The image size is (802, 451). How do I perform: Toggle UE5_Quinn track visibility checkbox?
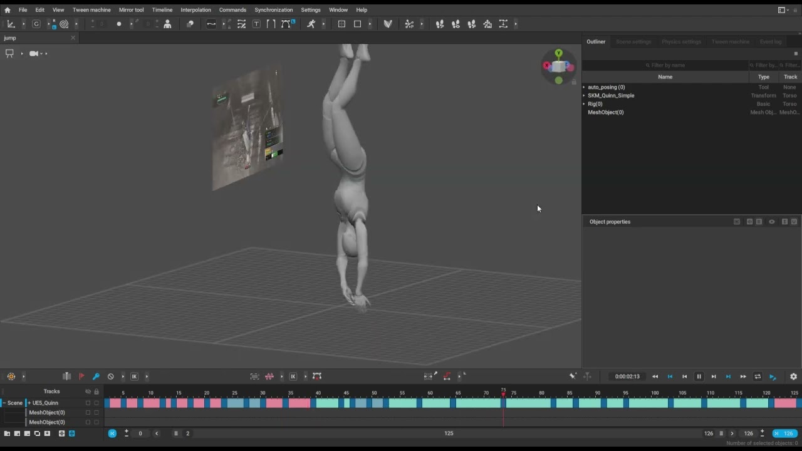pyautogui.click(x=88, y=403)
